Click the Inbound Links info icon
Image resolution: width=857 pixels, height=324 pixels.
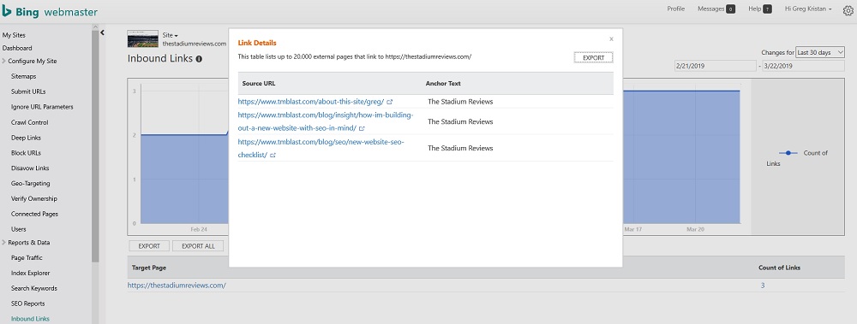tap(199, 59)
